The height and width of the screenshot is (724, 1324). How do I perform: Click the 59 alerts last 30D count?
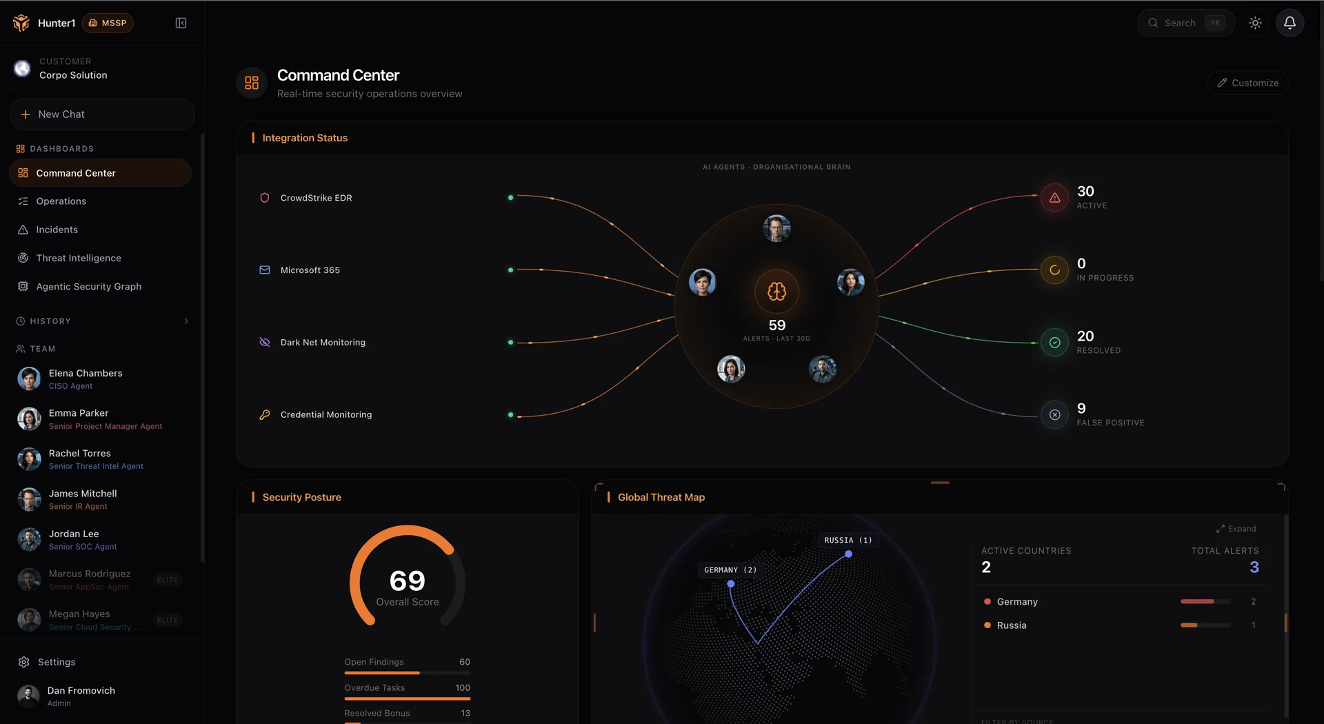point(776,325)
